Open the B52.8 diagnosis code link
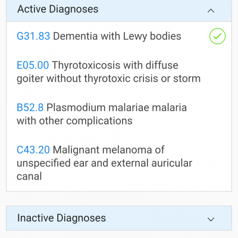Viewport: 238px width, 238px height. click(x=30, y=108)
